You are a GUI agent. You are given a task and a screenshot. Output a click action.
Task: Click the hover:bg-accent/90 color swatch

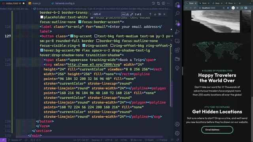click(42, 50)
